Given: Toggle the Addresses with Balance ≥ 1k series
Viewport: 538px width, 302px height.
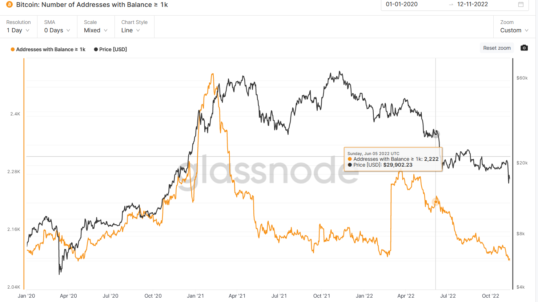Looking at the screenshot, I should click(48, 49).
